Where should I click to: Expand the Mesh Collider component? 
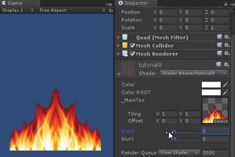coord(118,45)
